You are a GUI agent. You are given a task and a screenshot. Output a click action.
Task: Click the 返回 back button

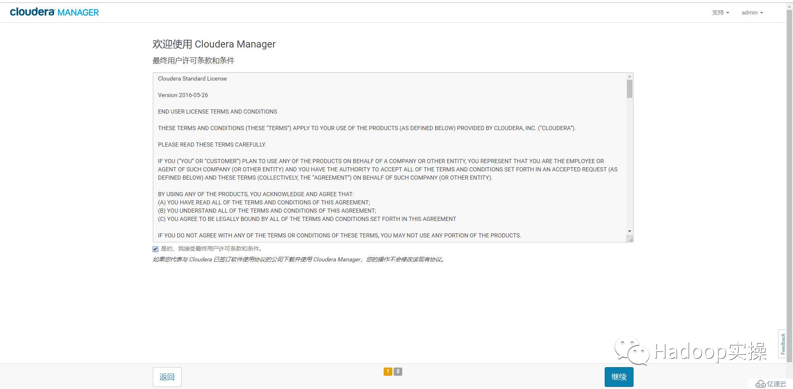[x=167, y=377]
